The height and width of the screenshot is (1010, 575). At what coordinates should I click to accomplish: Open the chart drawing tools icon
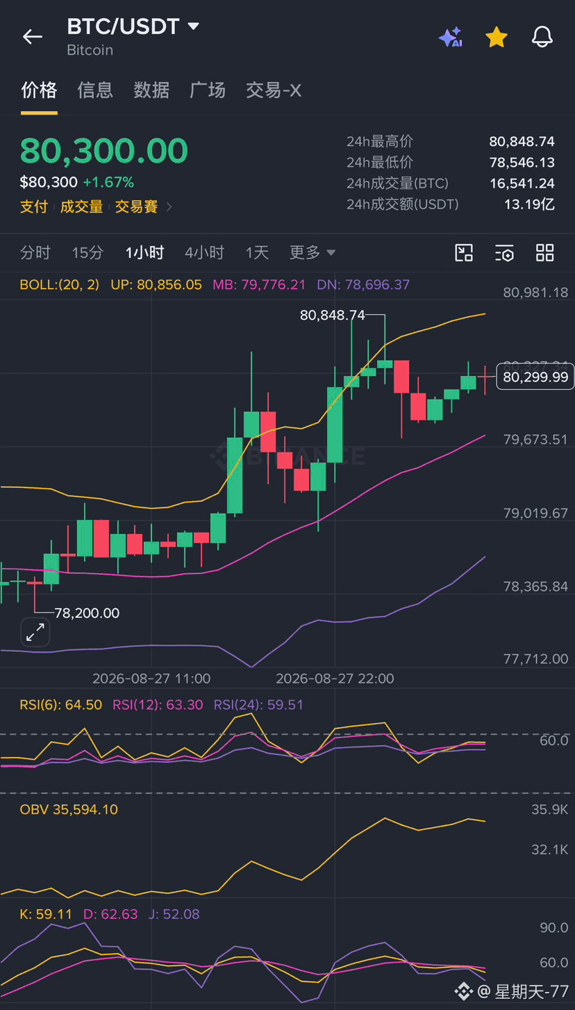click(464, 252)
